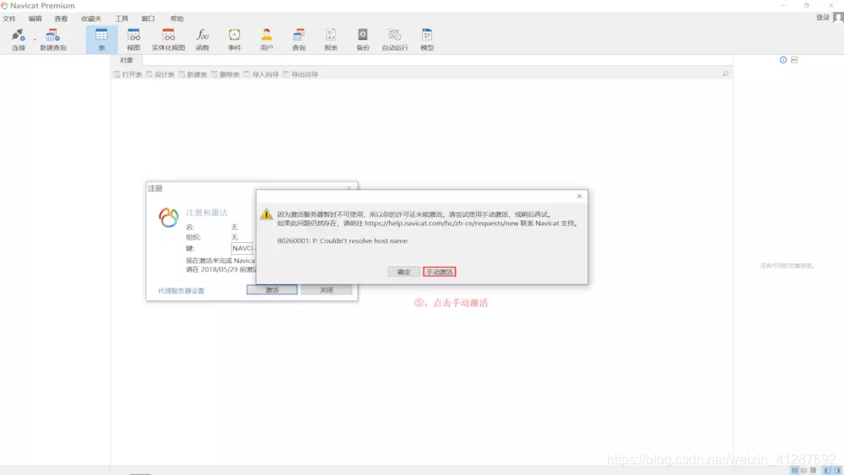The width and height of the screenshot is (844, 475).
Task: Click 登录 to sign in
Action: coord(822,18)
